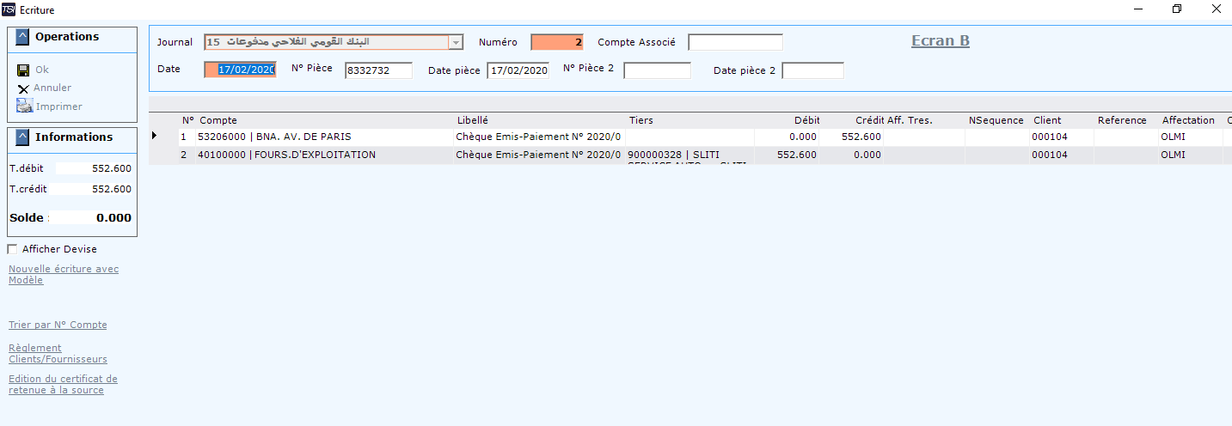
Task: Open Nouvelle écriture avec Modèle link
Action: 64,275
